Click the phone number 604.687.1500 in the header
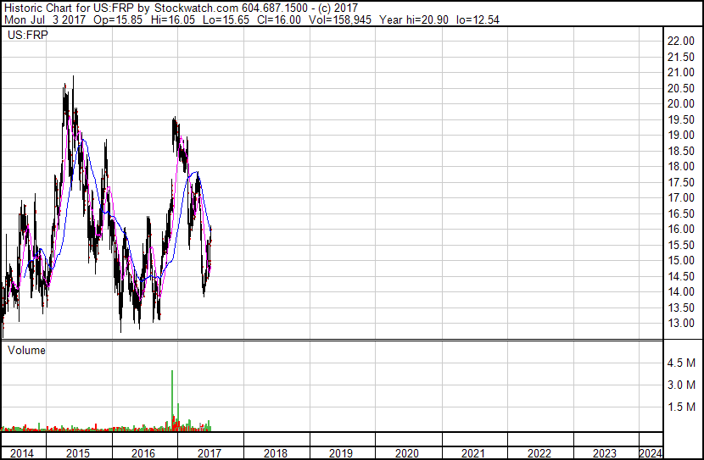 [275, 8]
